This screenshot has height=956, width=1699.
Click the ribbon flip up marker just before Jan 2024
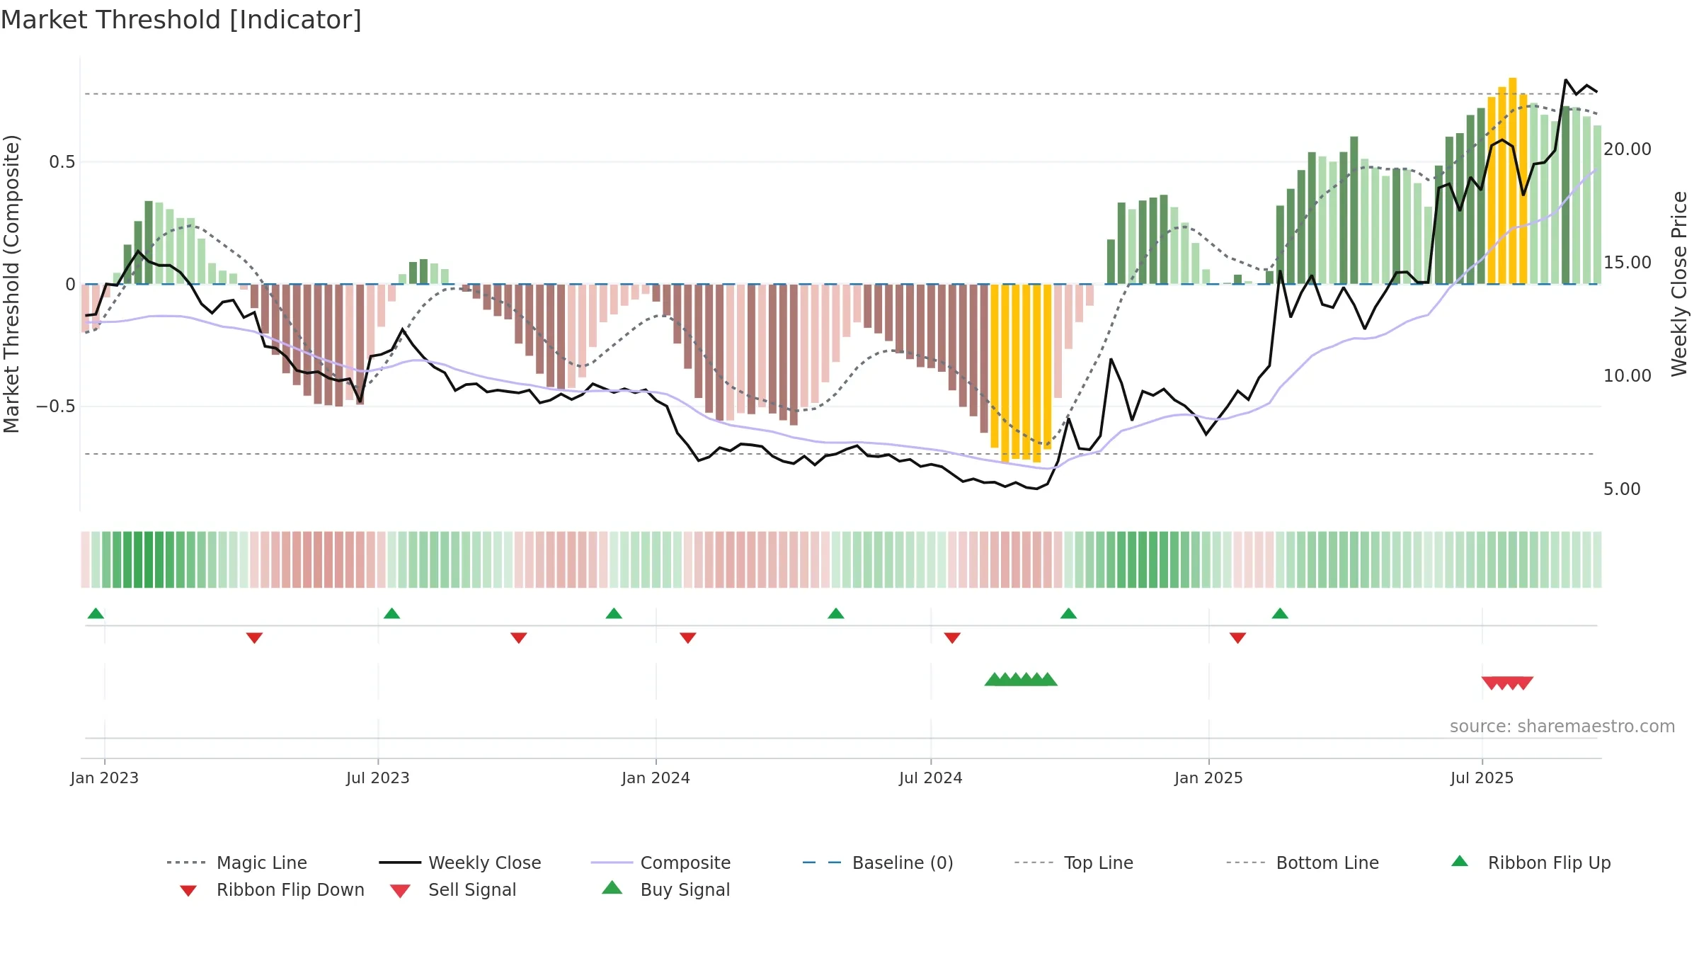(x=614, y=613)
